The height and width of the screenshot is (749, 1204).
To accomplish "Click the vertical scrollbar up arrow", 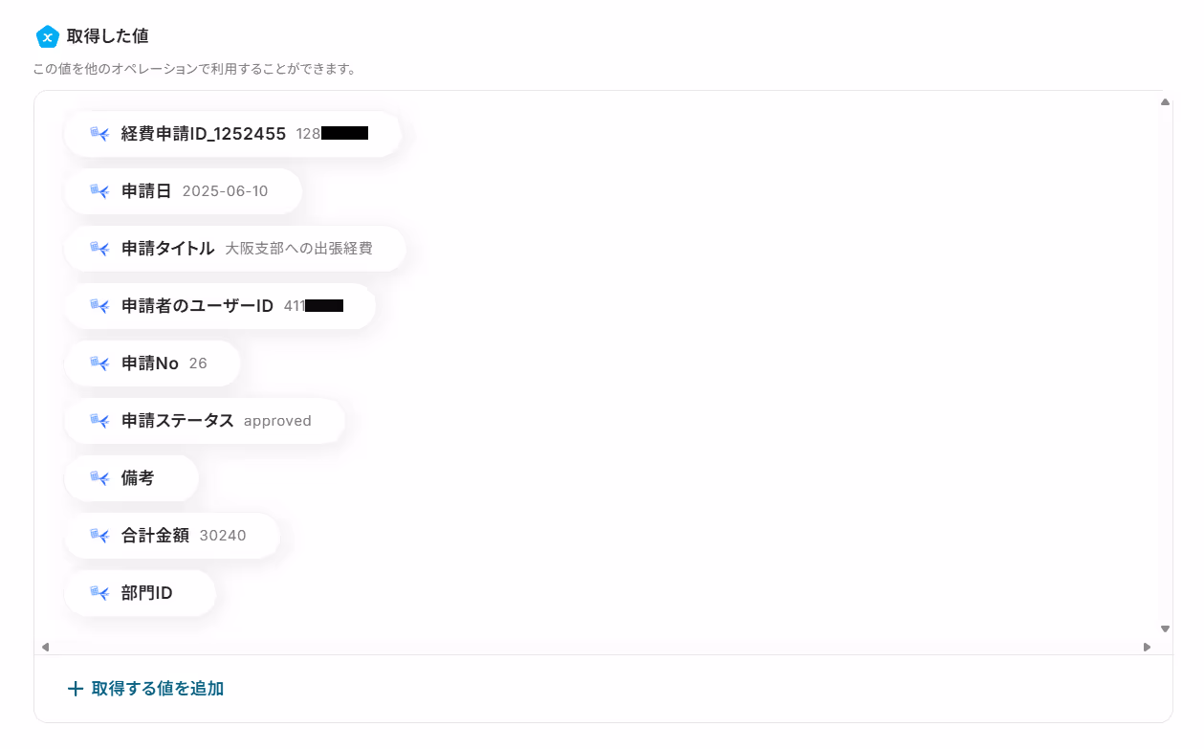I will (1165, 101).
